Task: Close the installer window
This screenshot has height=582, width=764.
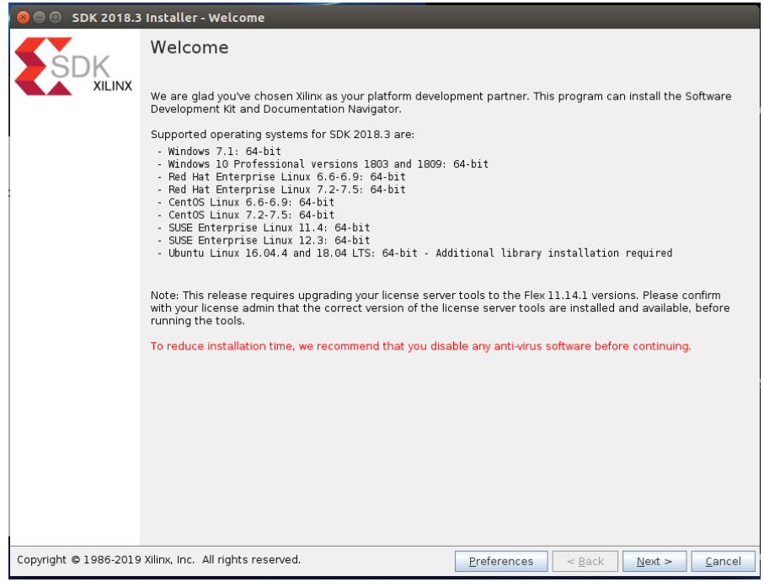Action: tap(23, 18)
